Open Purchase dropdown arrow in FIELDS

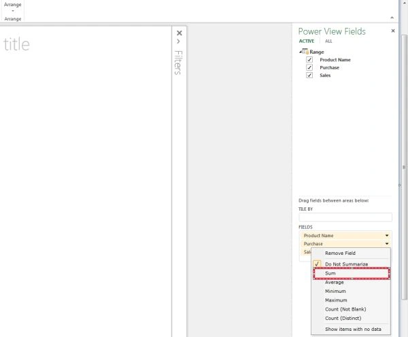[x=387, y=244]
